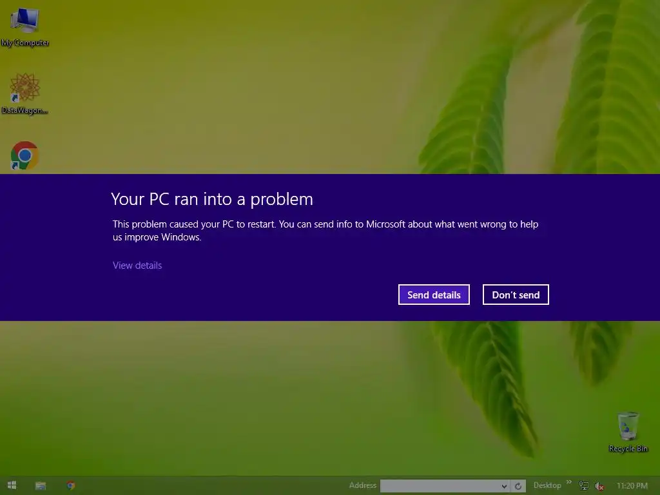Click the Address toolbar label
Image resolution: width=660 pixels, height=495 pixels.
tap(362, 485)
